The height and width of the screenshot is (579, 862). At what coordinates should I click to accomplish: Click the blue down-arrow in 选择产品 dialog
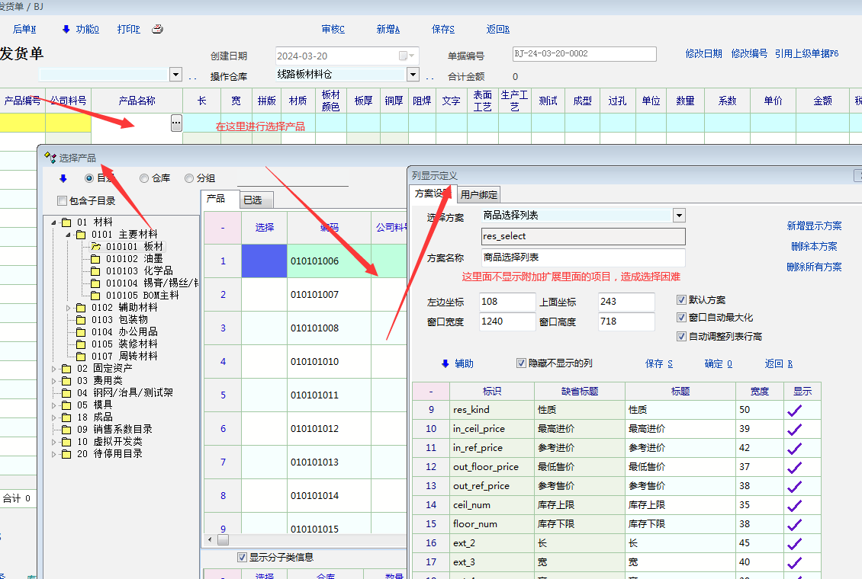[63, 178]
